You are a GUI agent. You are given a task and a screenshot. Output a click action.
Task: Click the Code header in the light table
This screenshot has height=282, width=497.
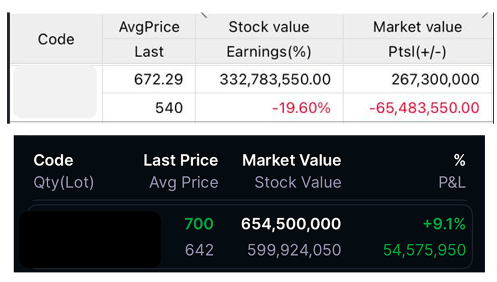56,39
